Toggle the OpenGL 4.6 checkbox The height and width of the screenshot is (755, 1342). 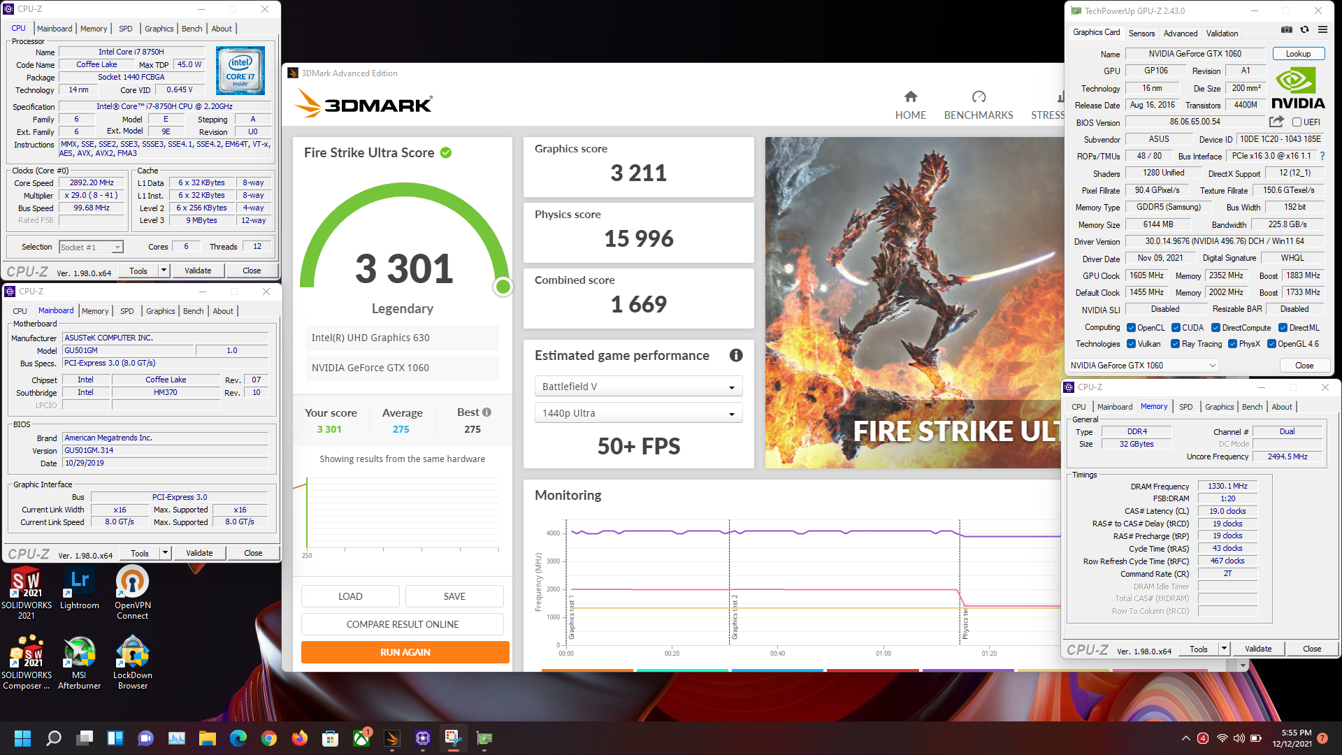click(x=1271, y=344)
